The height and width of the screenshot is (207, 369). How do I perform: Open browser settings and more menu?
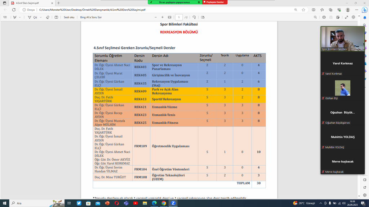[356, 10]
